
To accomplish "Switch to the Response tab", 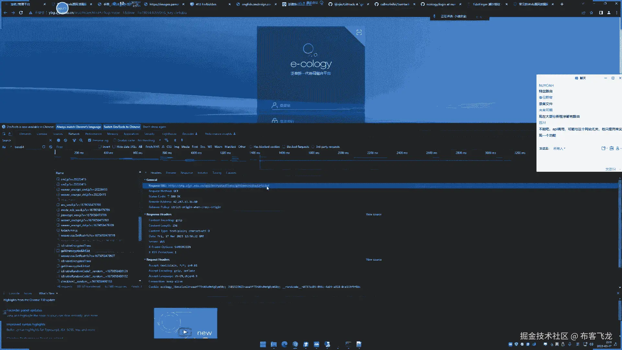I will 186,173.
